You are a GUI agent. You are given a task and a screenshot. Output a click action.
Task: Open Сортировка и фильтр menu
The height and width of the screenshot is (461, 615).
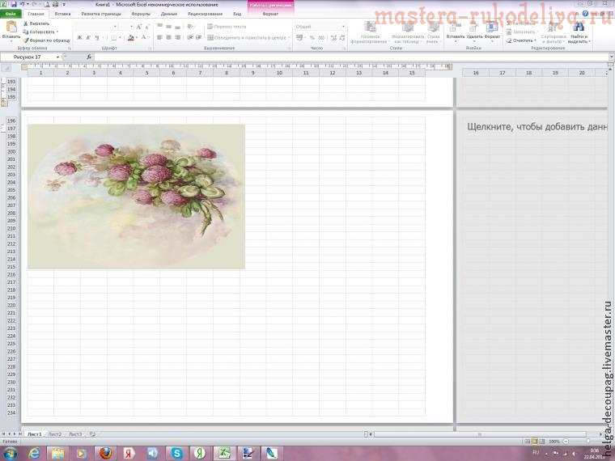click(x=553, y=32)
